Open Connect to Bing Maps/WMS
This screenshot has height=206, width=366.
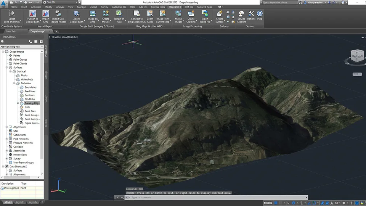137,14
